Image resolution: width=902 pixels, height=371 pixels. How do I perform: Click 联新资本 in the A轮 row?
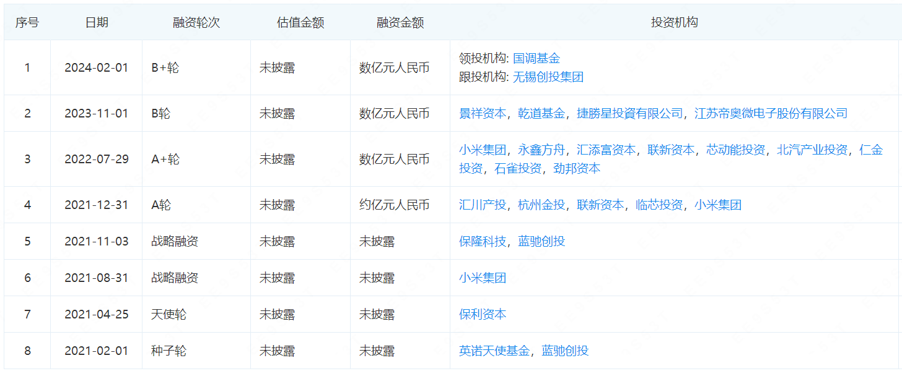pos(600,205)
